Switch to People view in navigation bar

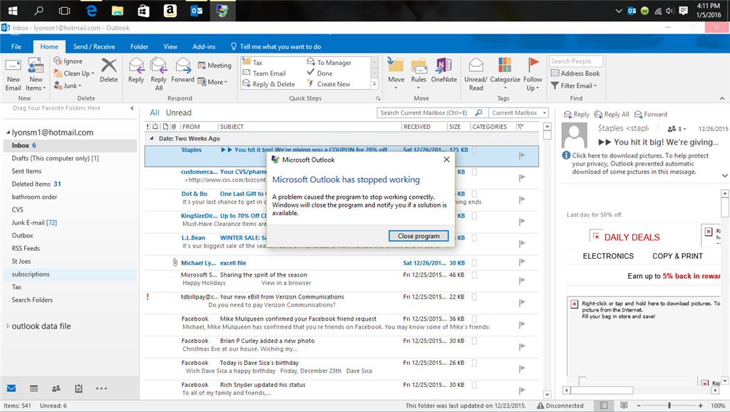56,388
